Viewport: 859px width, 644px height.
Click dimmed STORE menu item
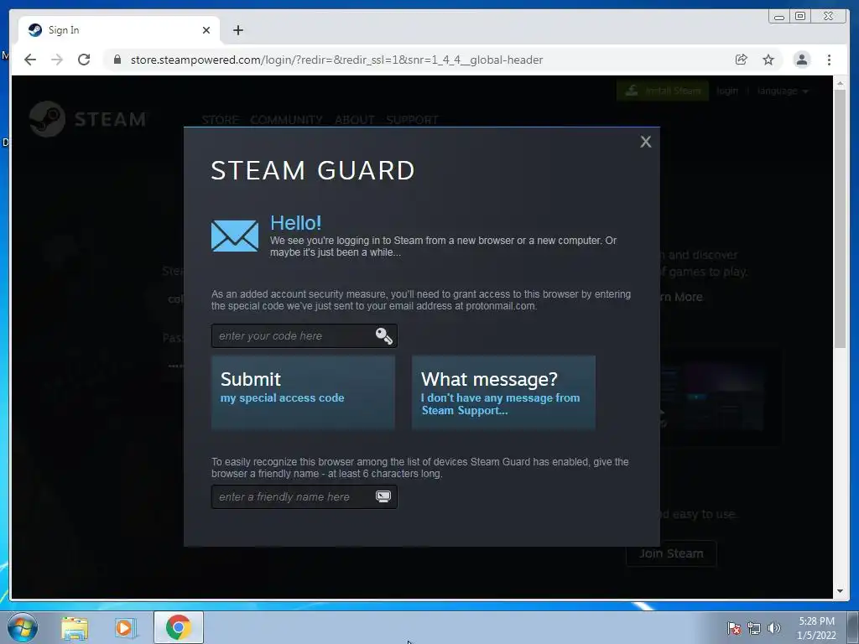(x=221, y=119)
